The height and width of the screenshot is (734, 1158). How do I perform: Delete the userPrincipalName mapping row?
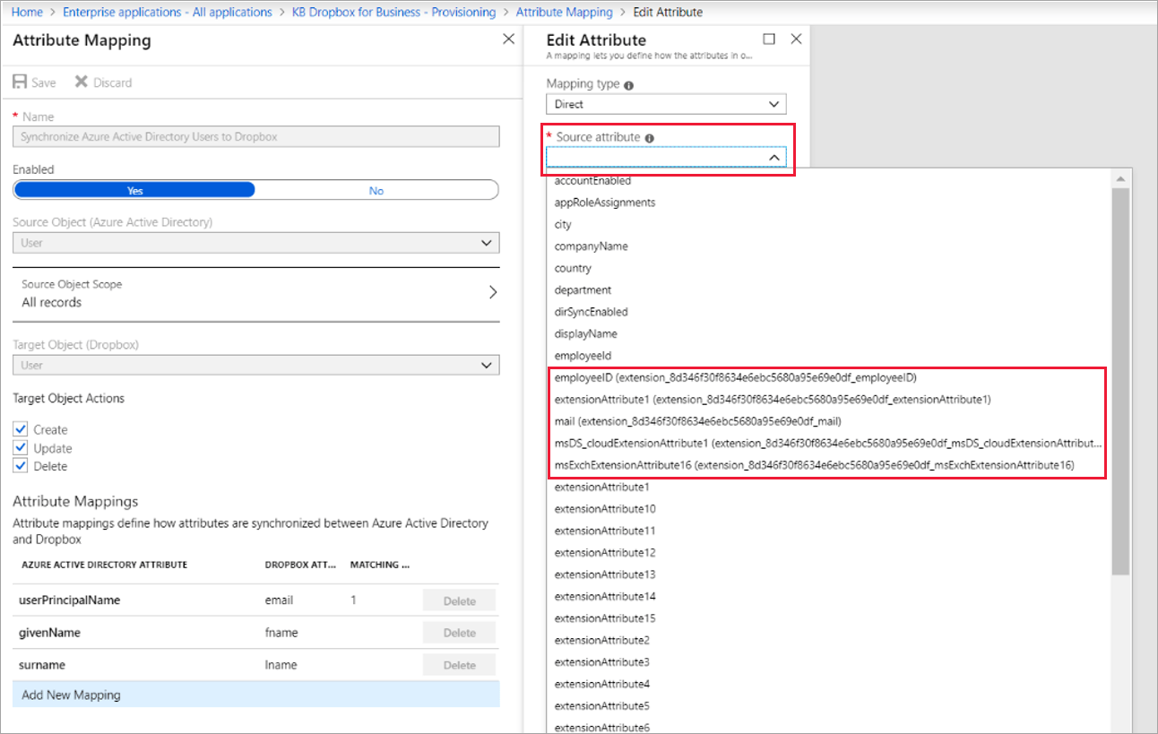(x=458, y=600)
